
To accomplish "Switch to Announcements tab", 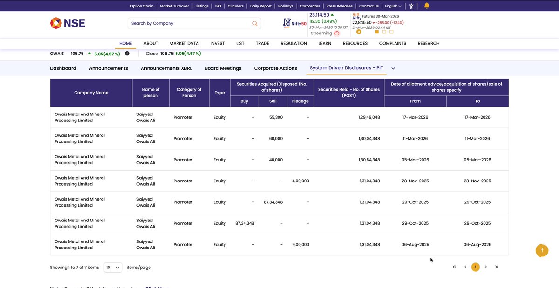I will tap(109, 68).
